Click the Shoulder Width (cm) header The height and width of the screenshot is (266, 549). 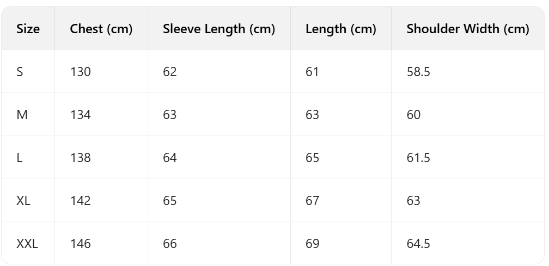click(x=468, y=29)
